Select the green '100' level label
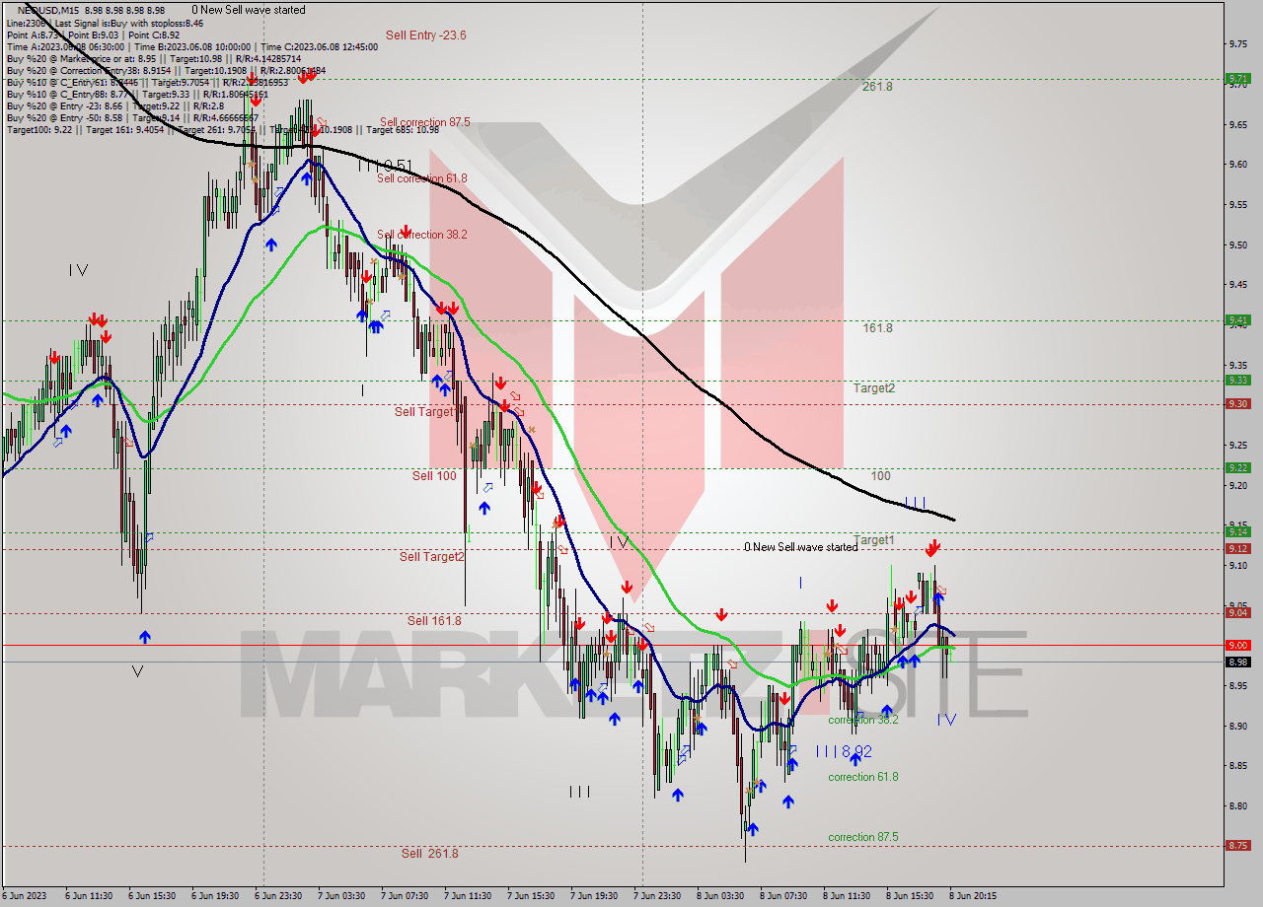The width and height of the screenshot is (1263, 907). [x=880, y=475]
